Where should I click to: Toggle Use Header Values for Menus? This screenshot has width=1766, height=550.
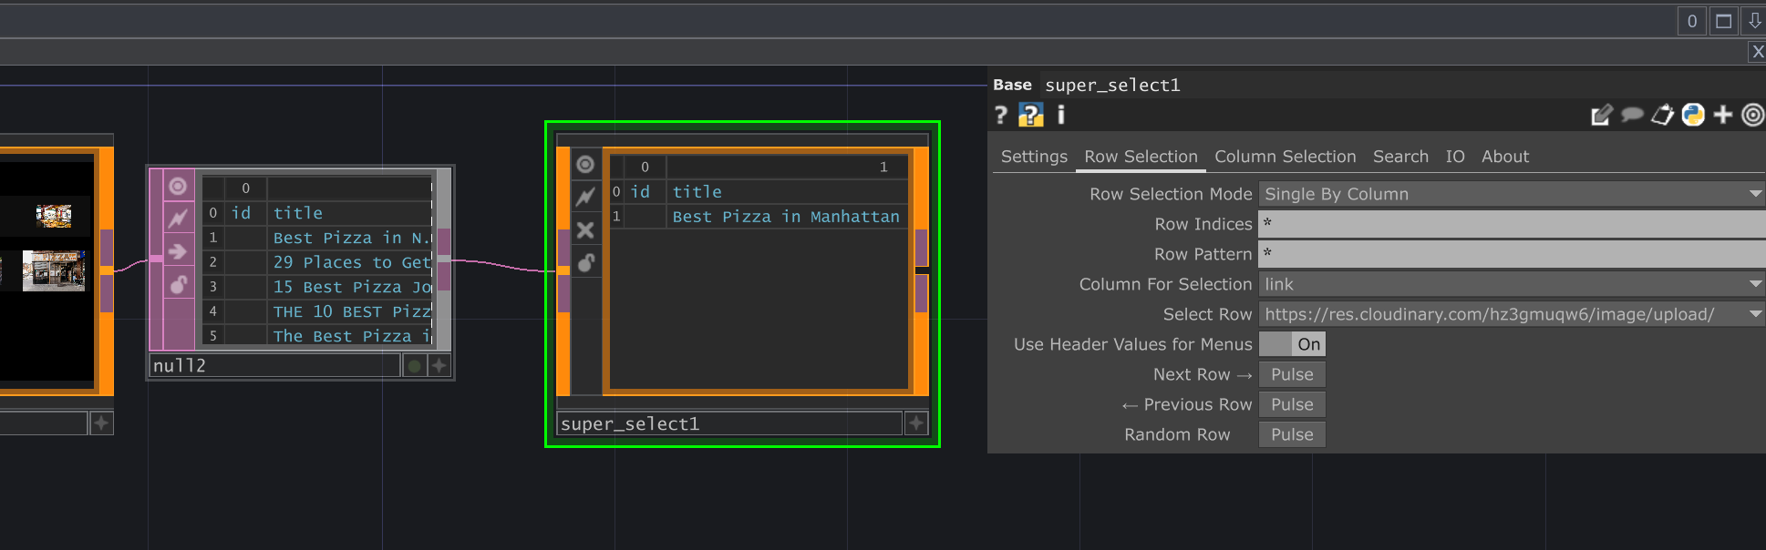click(1292, 344)
